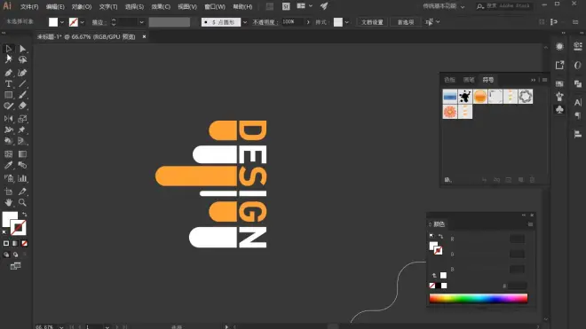Swap fill and stroke in toolbox
586x329 pixels.
pyautogui.click(x=24, y=215)
